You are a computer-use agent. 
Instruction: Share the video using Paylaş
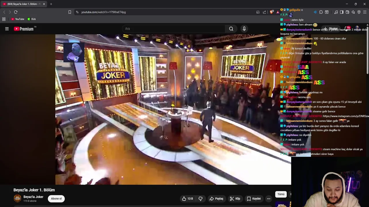click(x=216, y=199)
